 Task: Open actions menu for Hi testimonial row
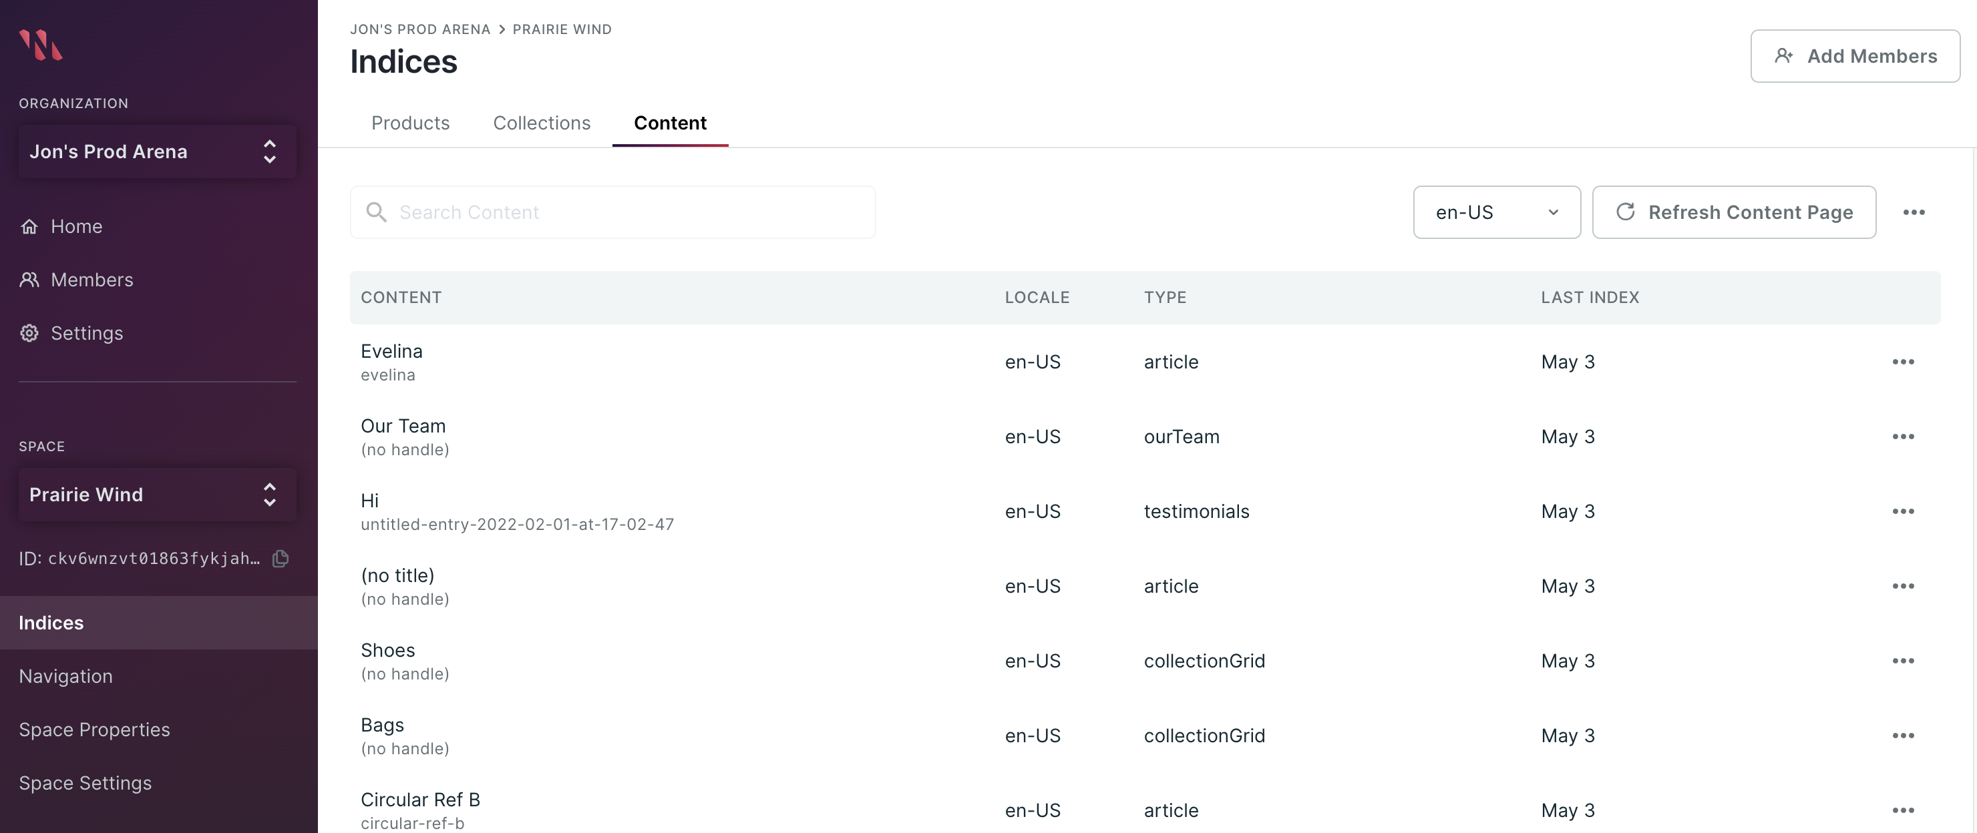pos(1903,511)
